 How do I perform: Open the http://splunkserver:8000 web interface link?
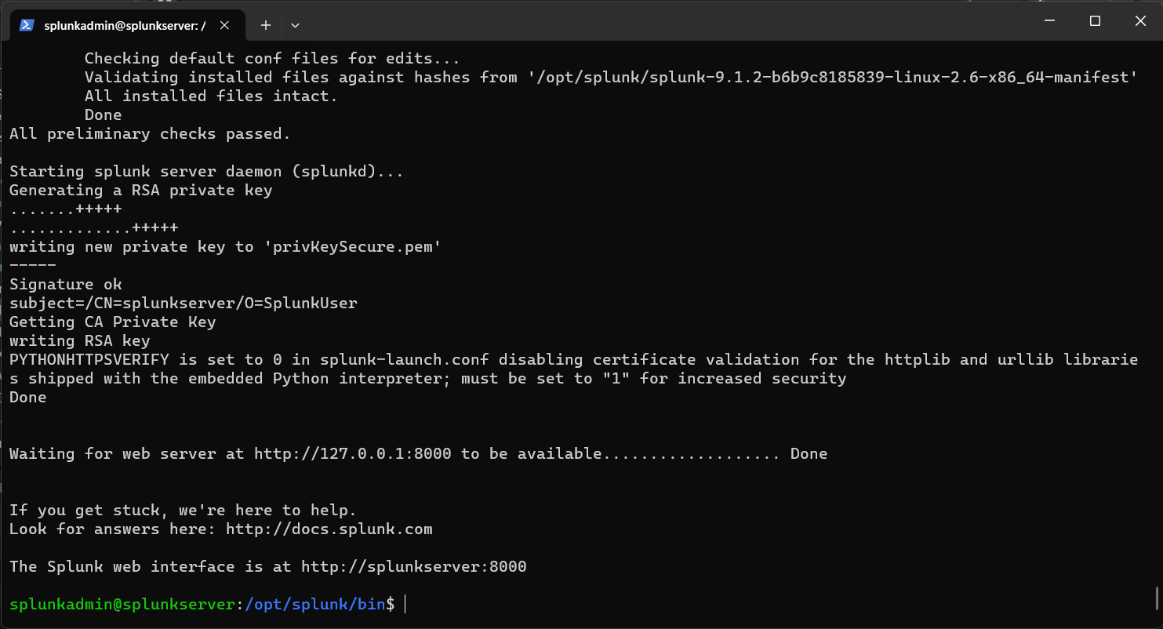414,567
